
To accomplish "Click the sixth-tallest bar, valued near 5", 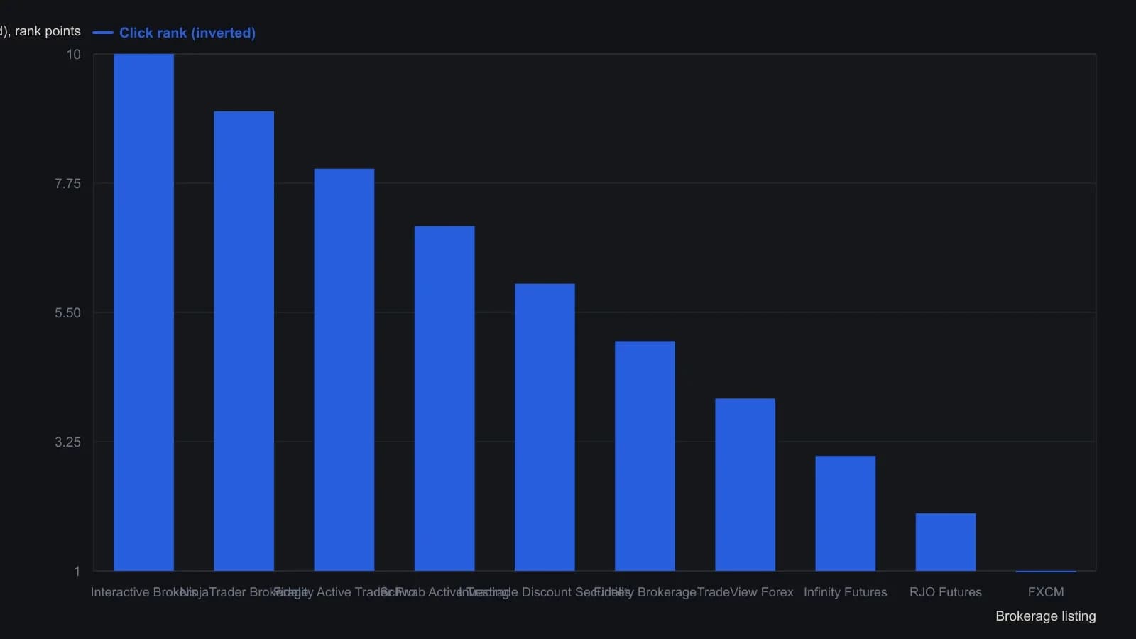I will pos(645,456).
